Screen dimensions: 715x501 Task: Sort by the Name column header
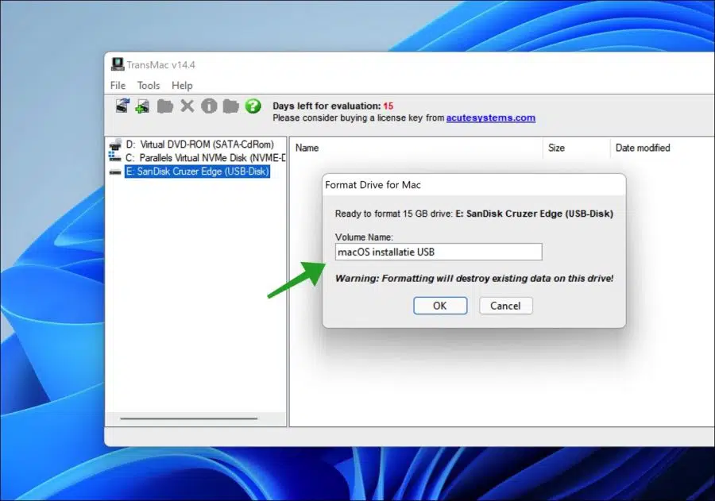tap(415, 148)
